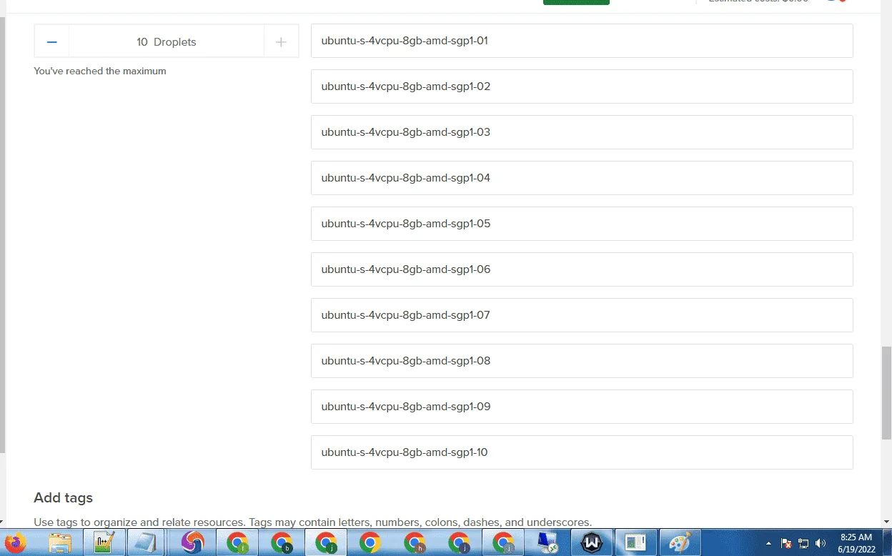The height and width of the screenshot is (556, 892).
Task: Click the scrollbar down arrow
Action: (x=886, y=522)
